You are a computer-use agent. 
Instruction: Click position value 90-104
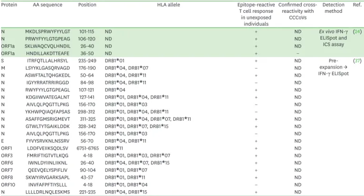[x=88, y=170]
